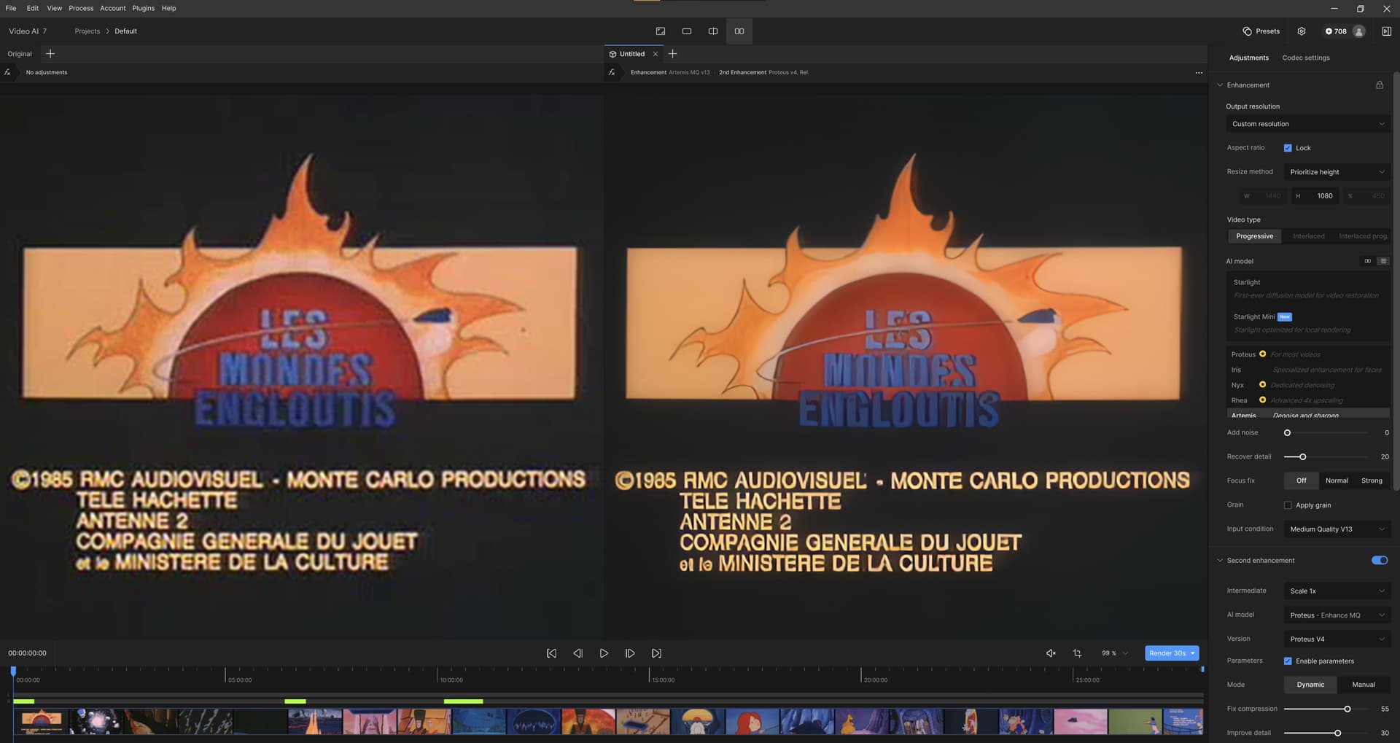The image size is (1400, 743).
Task: Open the Proteus V4 version dropdown
Action: click(x=1337, y=639)
